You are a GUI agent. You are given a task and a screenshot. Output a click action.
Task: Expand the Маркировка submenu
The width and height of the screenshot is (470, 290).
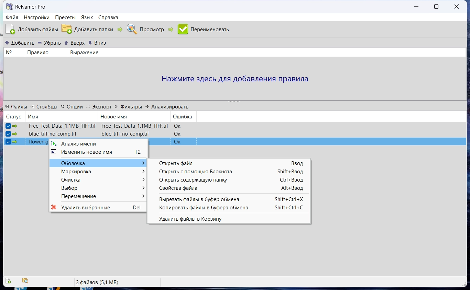(98, 172)
